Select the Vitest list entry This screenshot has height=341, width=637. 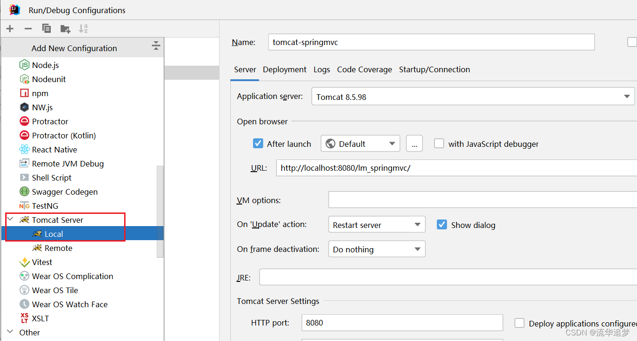pyautogui.click(x=82, y=262)
